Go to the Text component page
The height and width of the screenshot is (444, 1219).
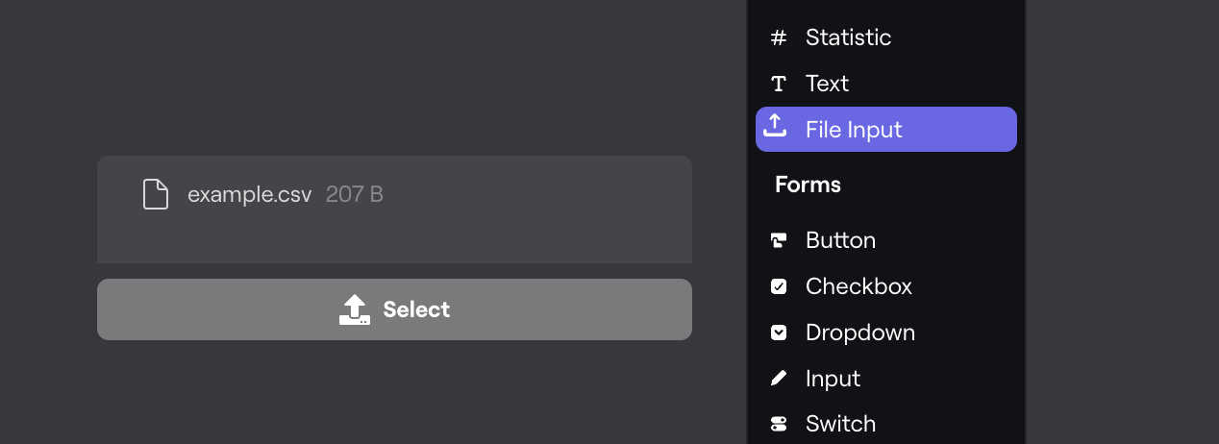827,84
